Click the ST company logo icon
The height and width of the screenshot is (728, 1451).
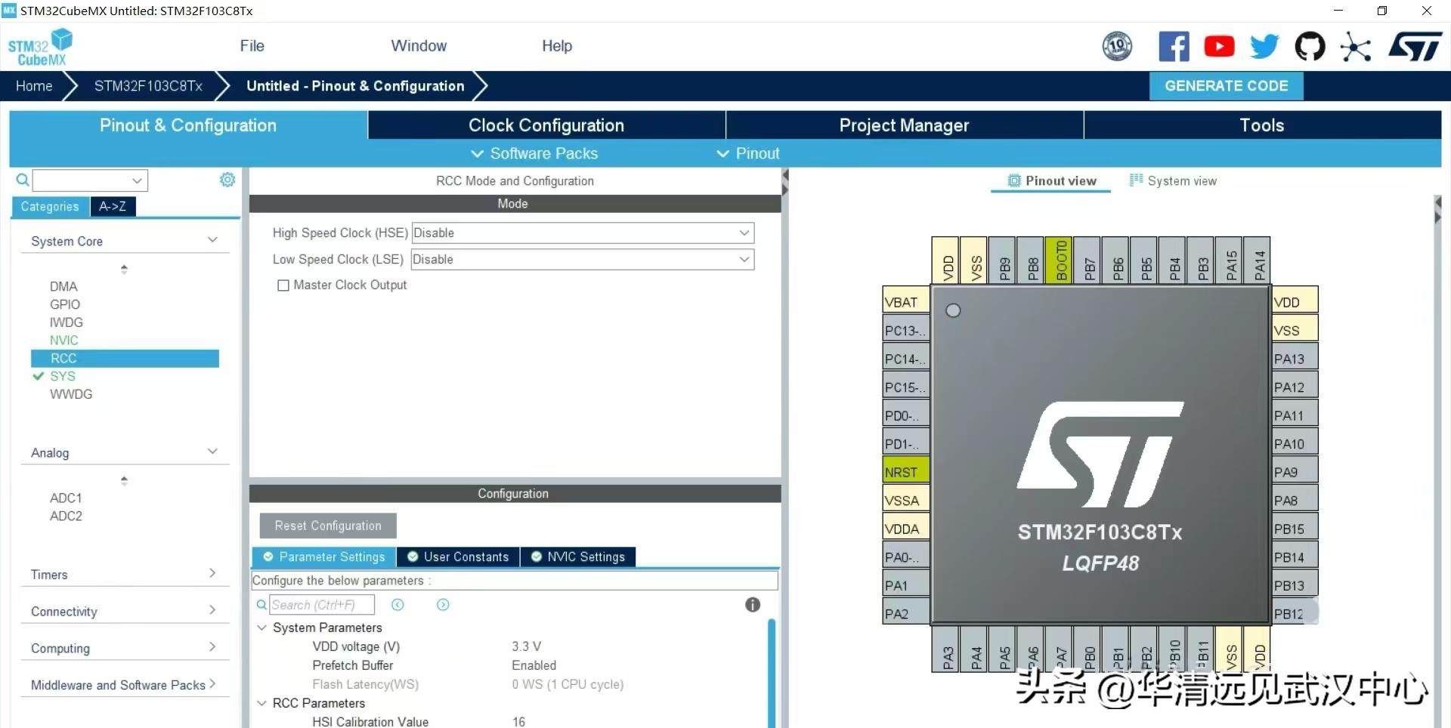(x=1415, y=46)
